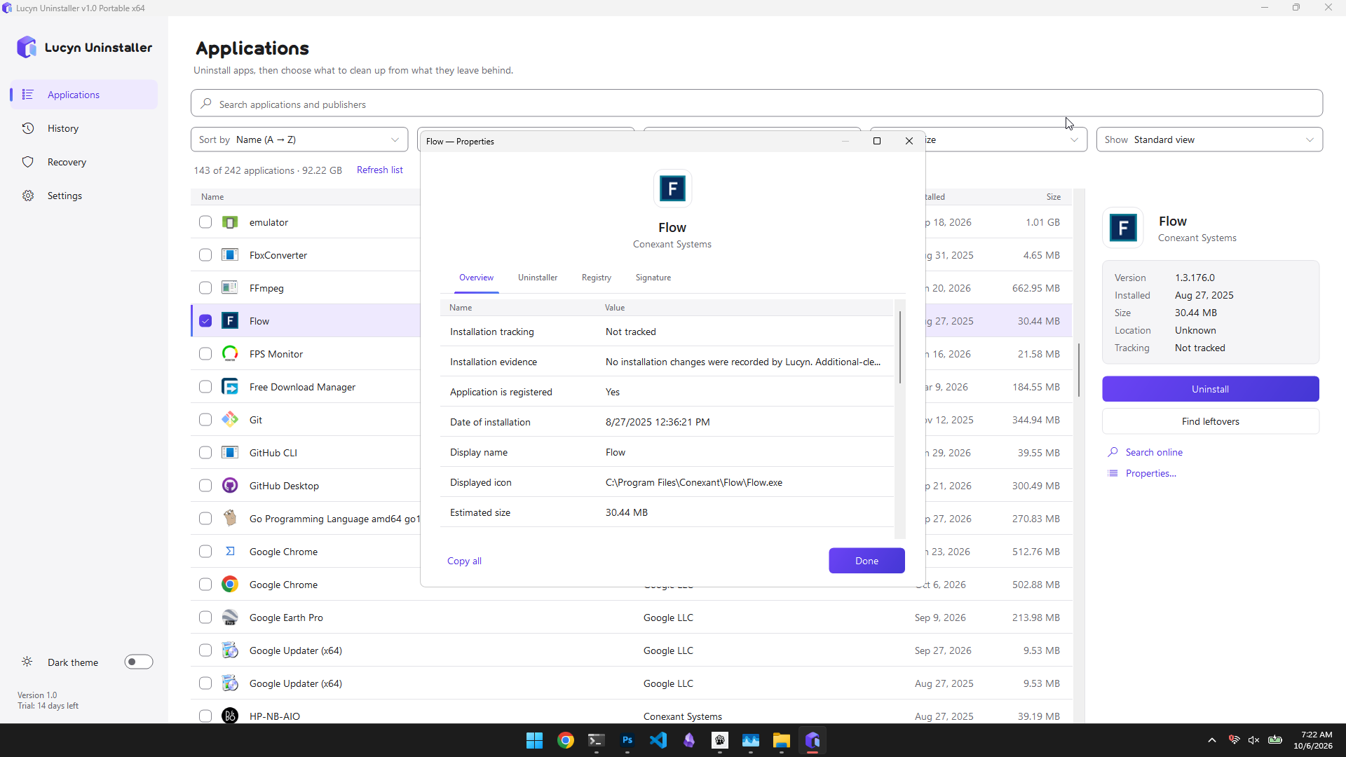Open Photoshop from the taskbar
This screenshot has width=1346, height=757.
627,740
